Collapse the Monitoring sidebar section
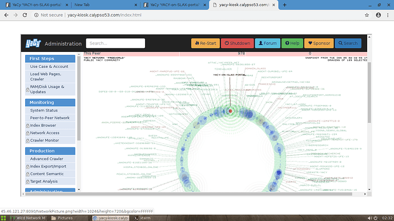394x221 pixels. (50, 102)
